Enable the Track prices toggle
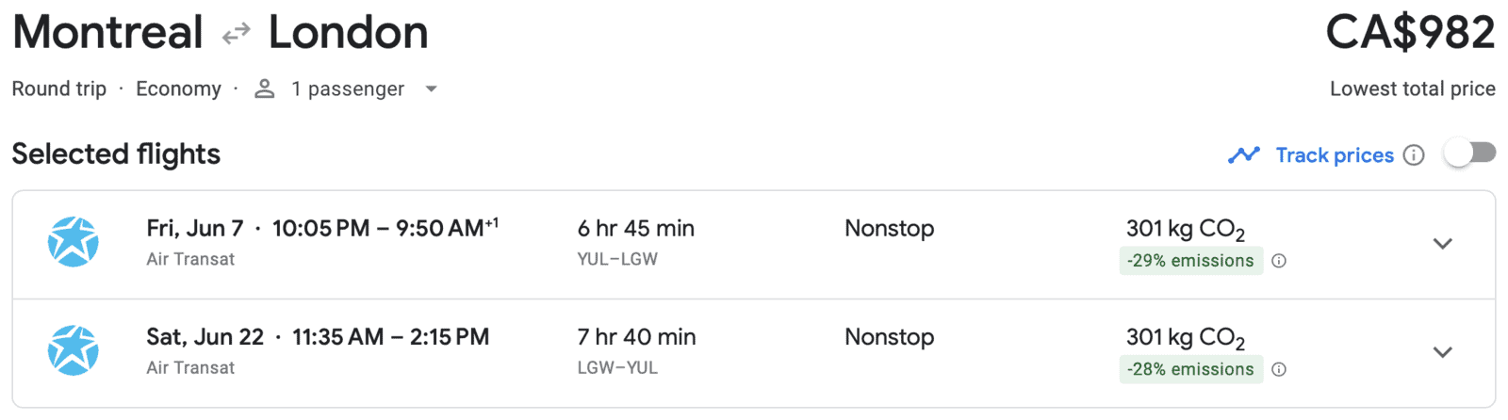 coord(1469,153)
